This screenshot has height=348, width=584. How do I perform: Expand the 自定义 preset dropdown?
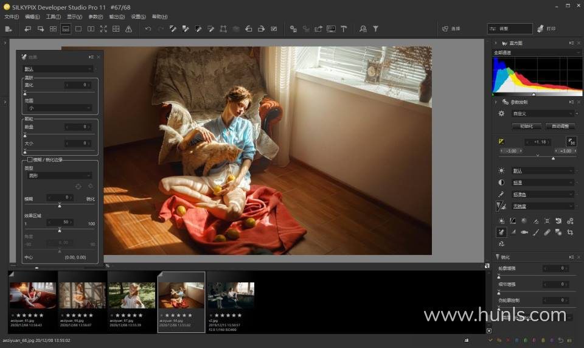pos(543,113)
